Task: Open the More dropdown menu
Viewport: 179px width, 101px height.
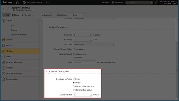Action: (x=76, y=15)
